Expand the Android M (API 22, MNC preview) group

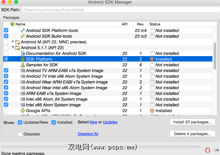click(13, 42)
